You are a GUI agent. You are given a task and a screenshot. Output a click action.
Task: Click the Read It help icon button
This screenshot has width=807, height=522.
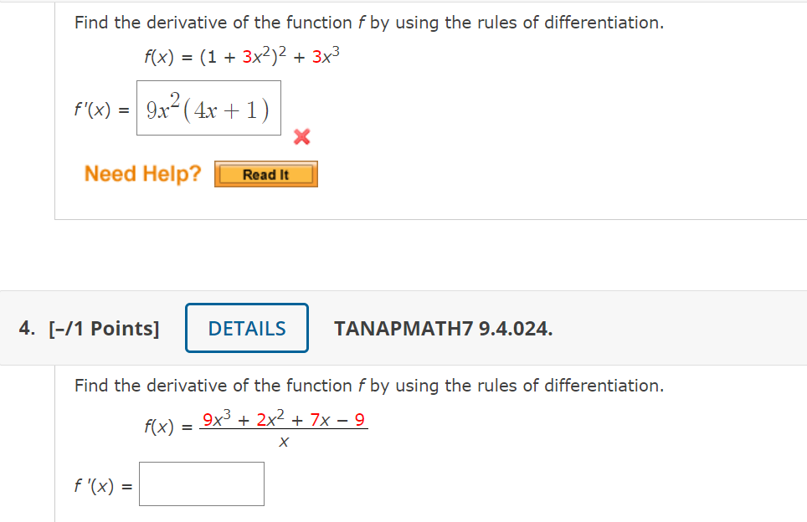tap(266, 174)
